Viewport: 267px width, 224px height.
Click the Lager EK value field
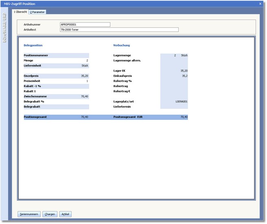[x=174, y=71]
